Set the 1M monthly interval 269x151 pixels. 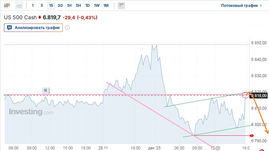coord(106,6)
